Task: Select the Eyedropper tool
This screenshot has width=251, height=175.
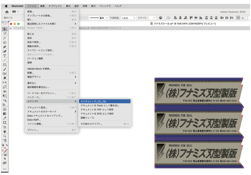Action: pyautogui.click(x=5, y=118)
